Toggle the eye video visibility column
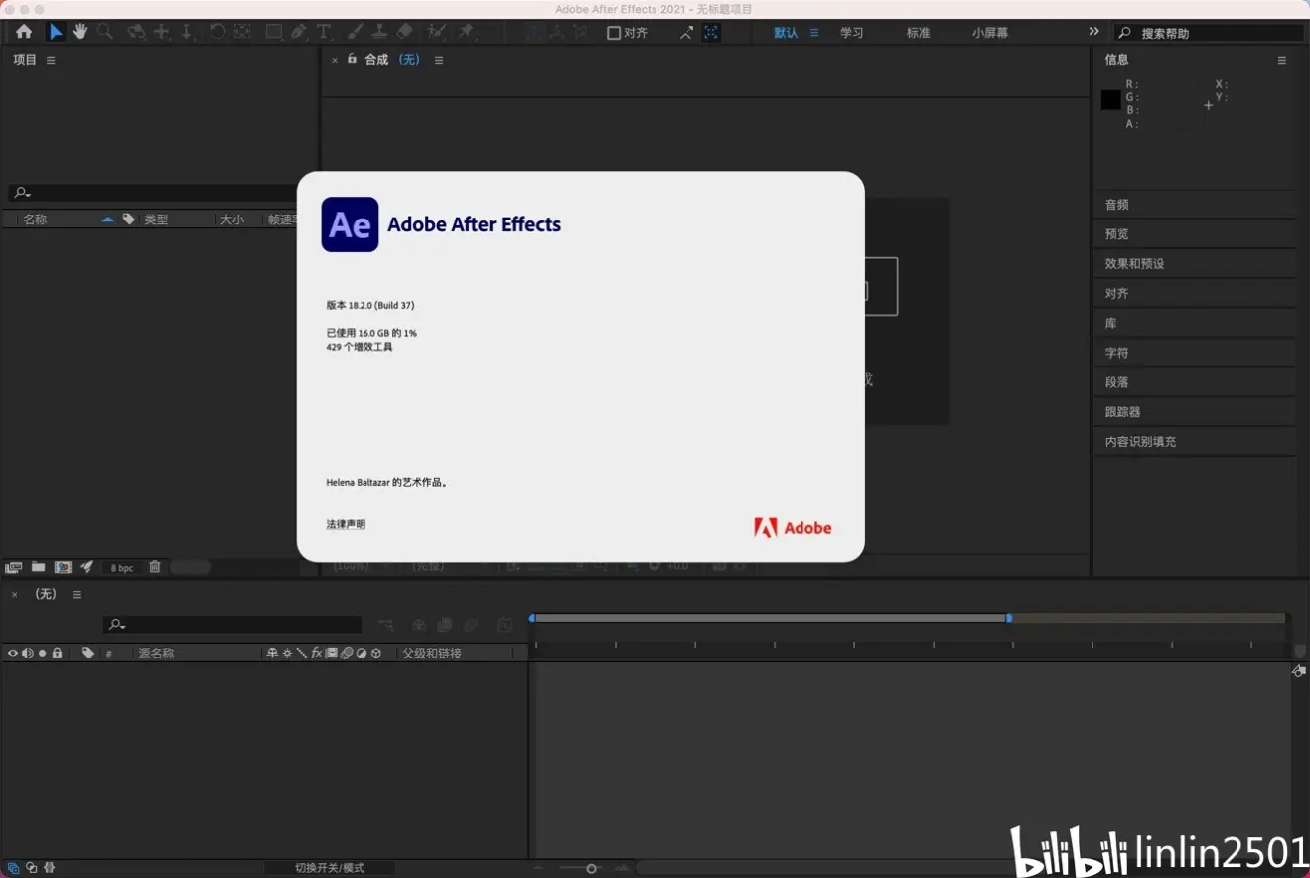This screenshot has width=1310, height=878. (13, 653)
